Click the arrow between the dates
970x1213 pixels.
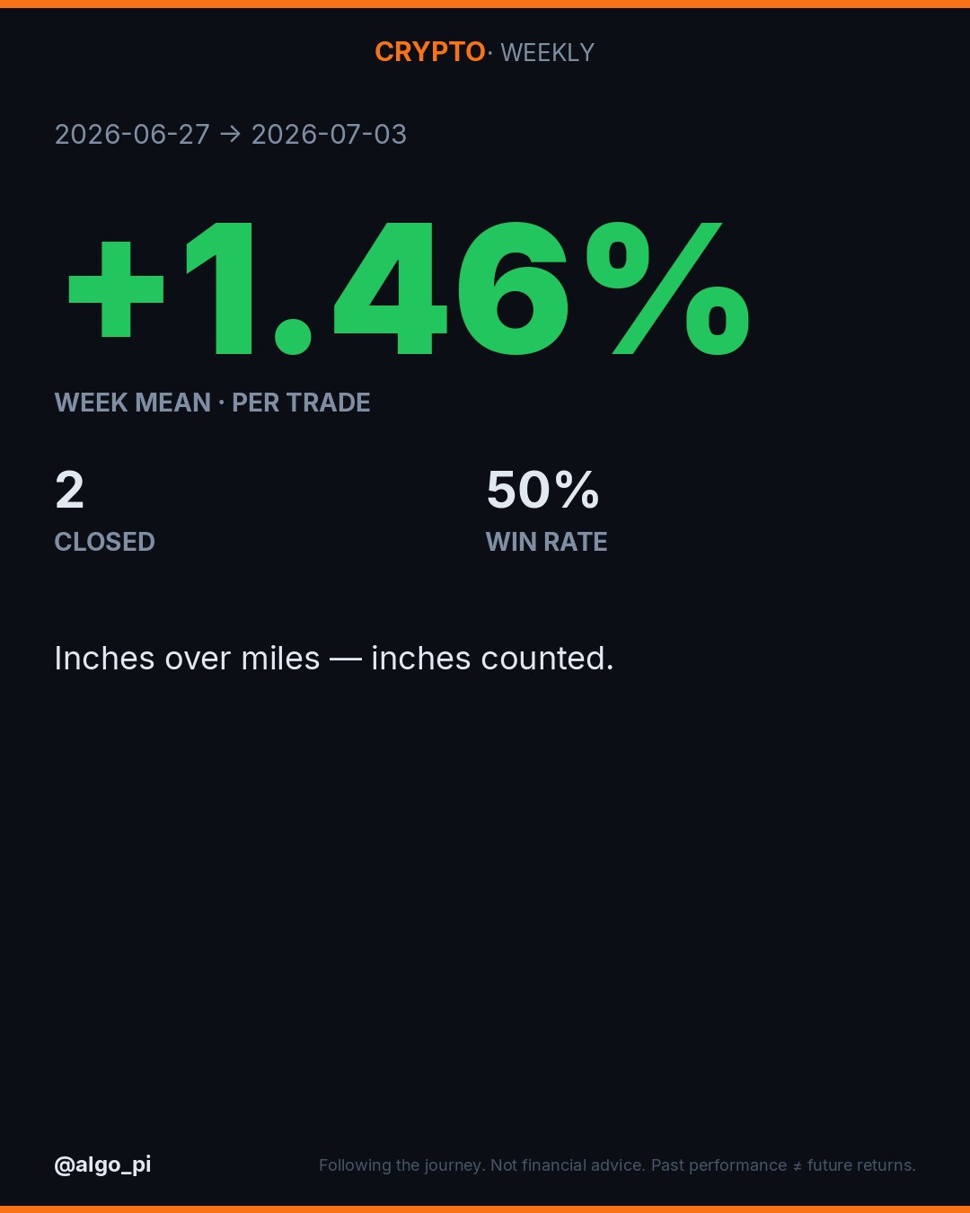point(231,134)
